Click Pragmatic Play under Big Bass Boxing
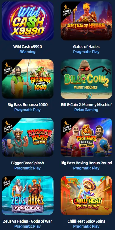Image resolution: width=115 pixels, height=230 pixels. point(86,168)
